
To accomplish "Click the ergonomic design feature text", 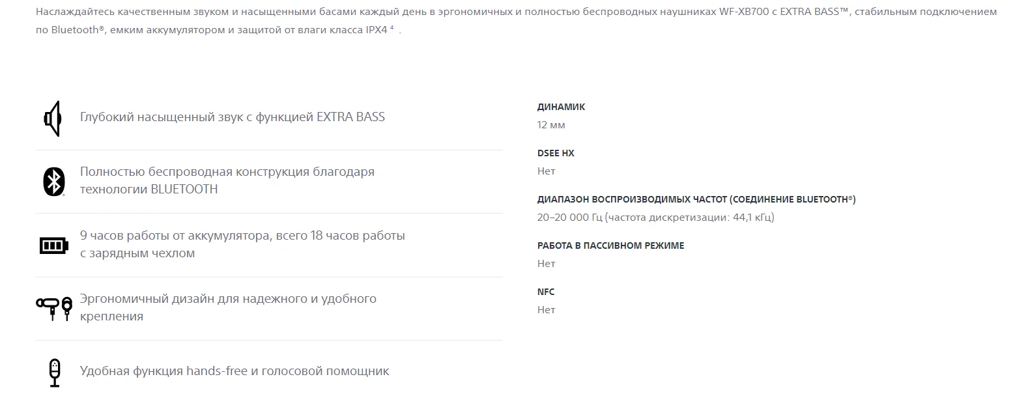I will coord(228,307).
